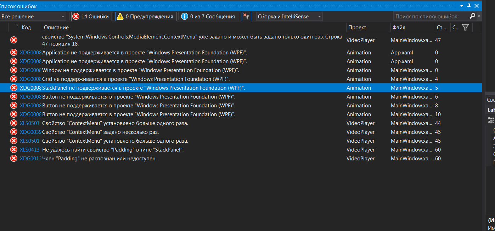The width and height of the screenshot is (495, 231).
Task: Open the Сборка и IntelliSense dropdown
Action: point(289,16)
